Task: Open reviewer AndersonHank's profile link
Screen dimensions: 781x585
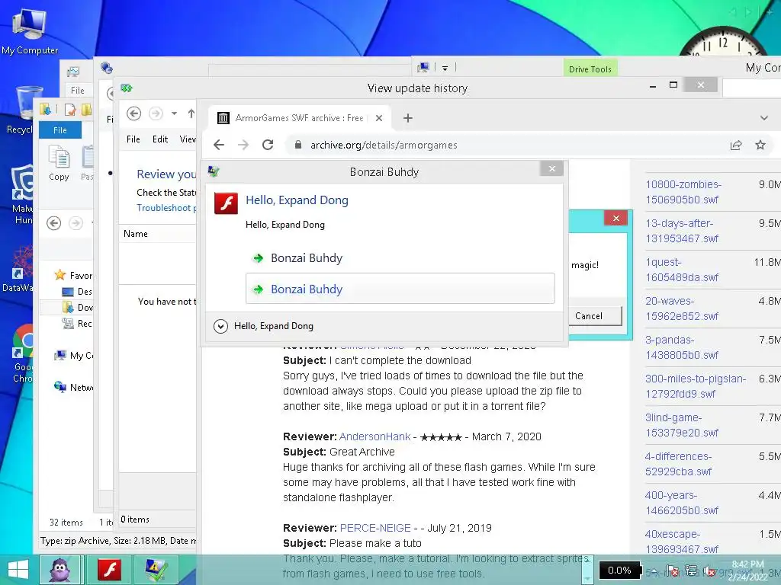Action: click(375, 436)
